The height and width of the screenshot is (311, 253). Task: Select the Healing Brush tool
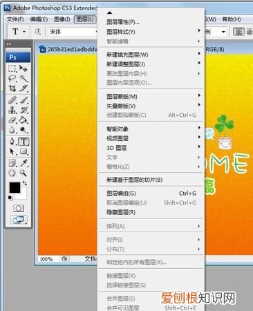12,100
